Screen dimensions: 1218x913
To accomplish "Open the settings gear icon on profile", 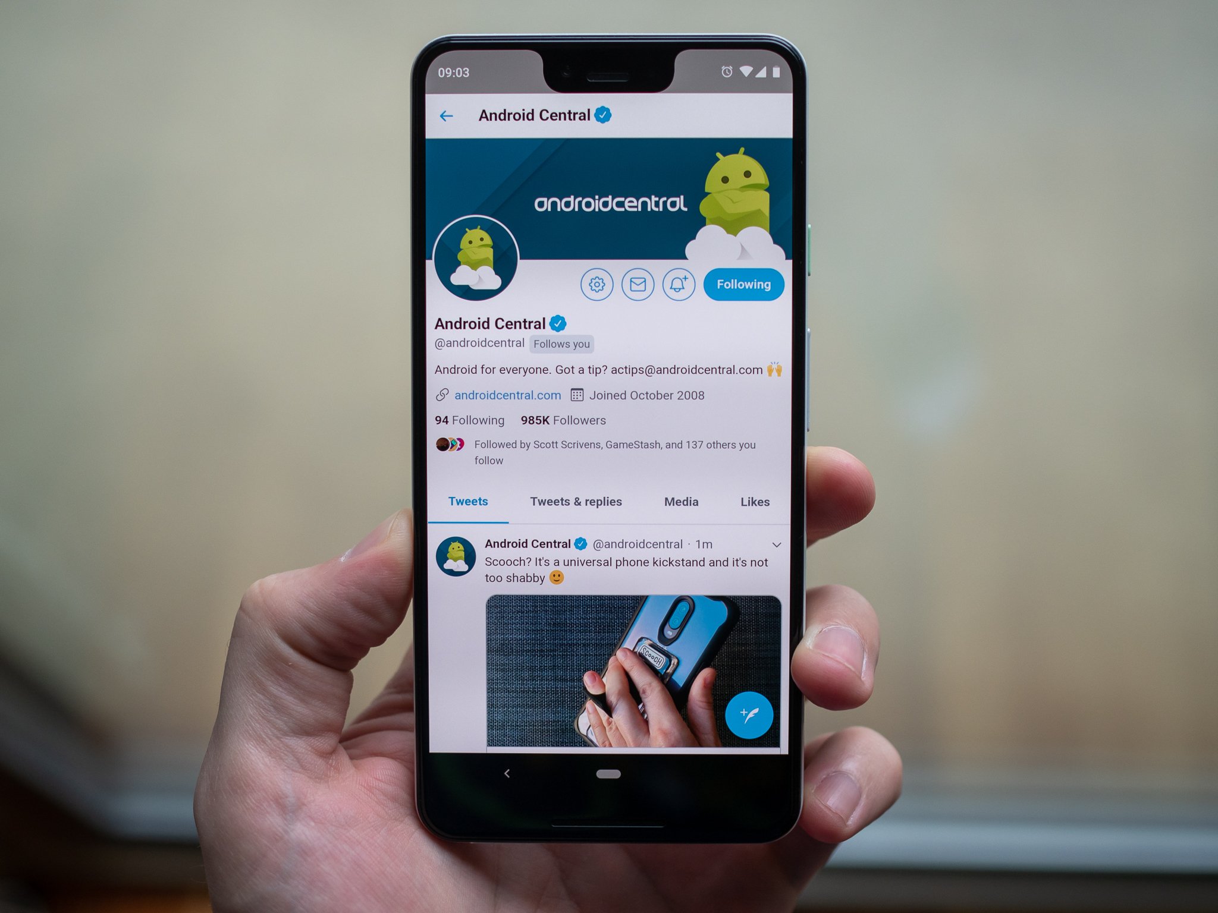I will pos(595,284).
